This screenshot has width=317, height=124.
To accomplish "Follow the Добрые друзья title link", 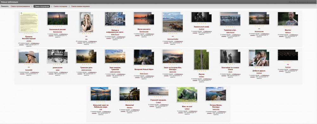I will pyautogui.click(x=259, y=71).
